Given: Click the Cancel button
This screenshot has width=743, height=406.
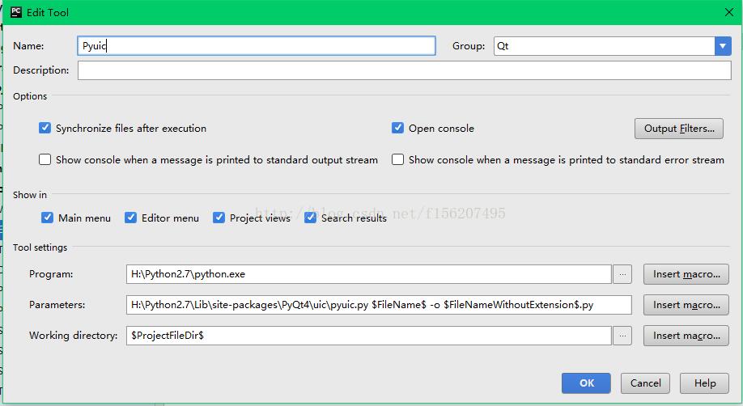Looking at the screenshot, I should [645, 383].
